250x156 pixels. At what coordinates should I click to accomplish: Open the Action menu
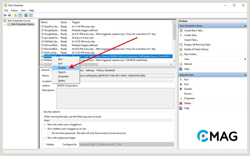[14, 10]
